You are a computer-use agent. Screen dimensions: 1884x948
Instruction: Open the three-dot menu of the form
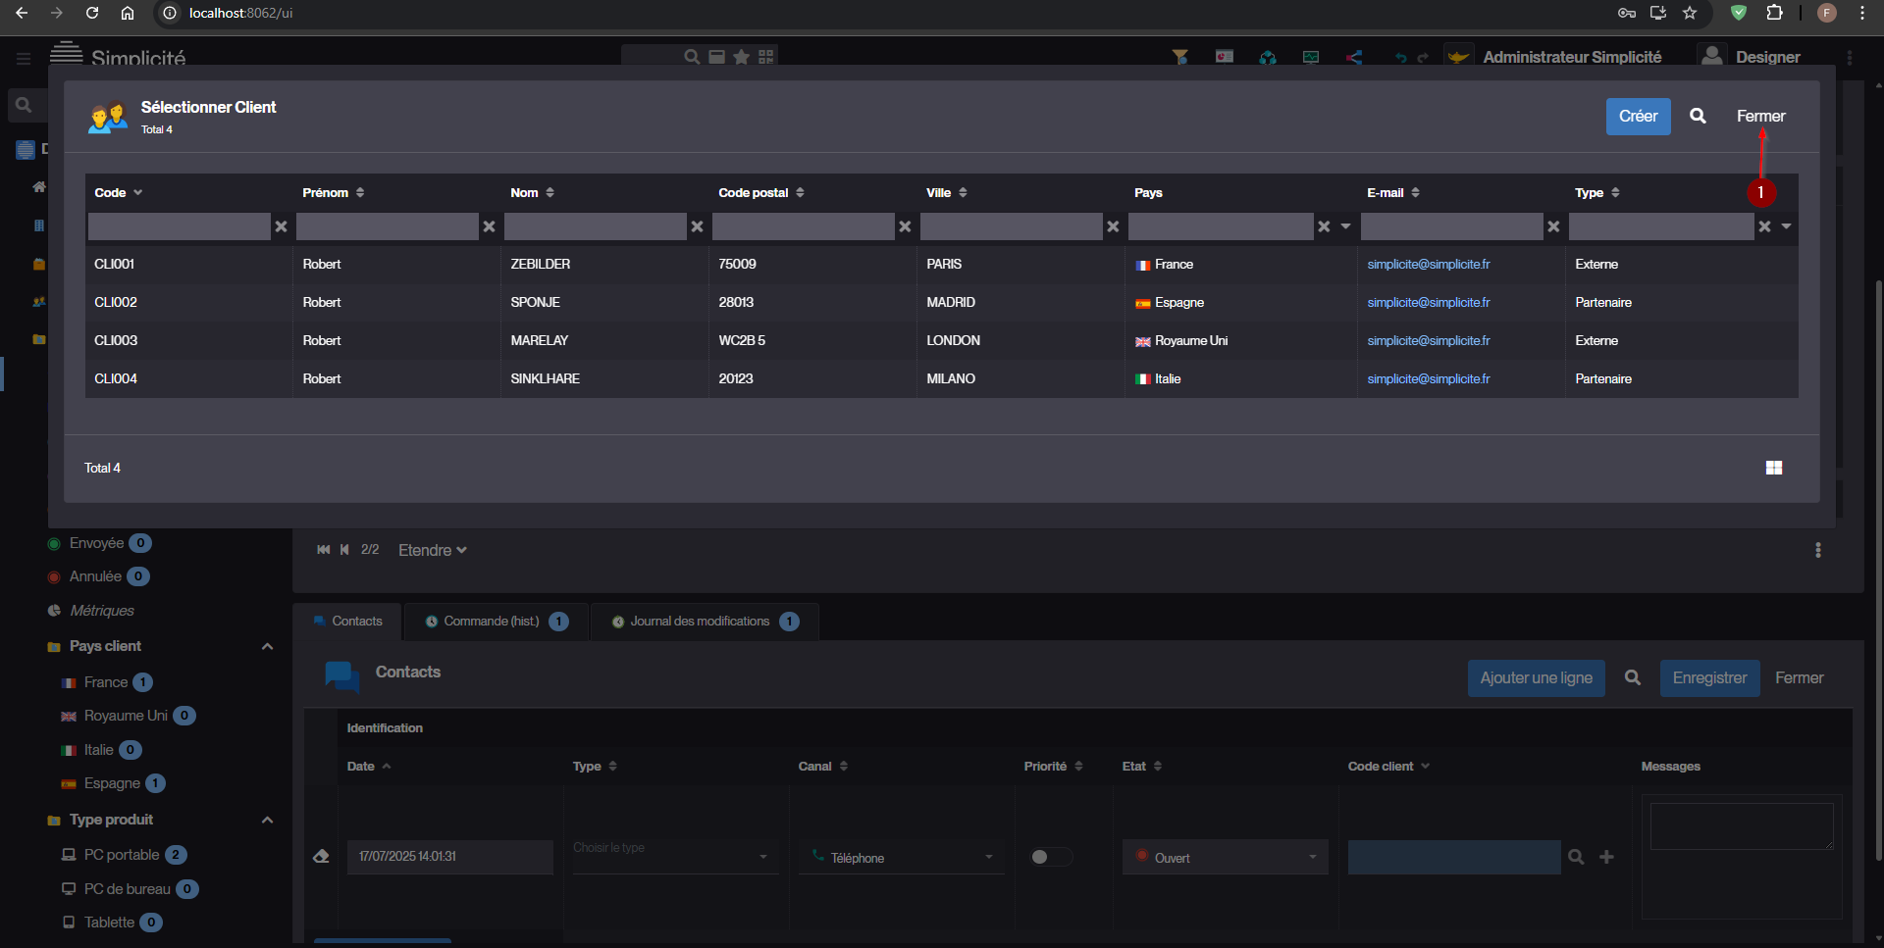1817,550
